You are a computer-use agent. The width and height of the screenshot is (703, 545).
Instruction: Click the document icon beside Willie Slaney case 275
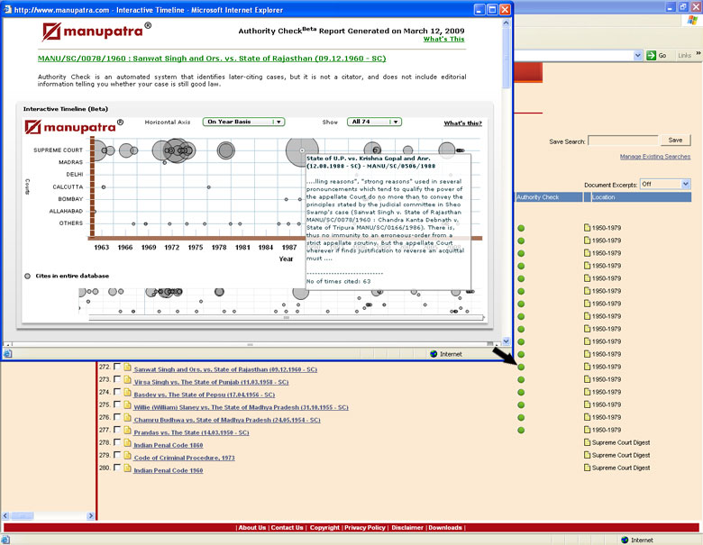(x=127, y=405)
